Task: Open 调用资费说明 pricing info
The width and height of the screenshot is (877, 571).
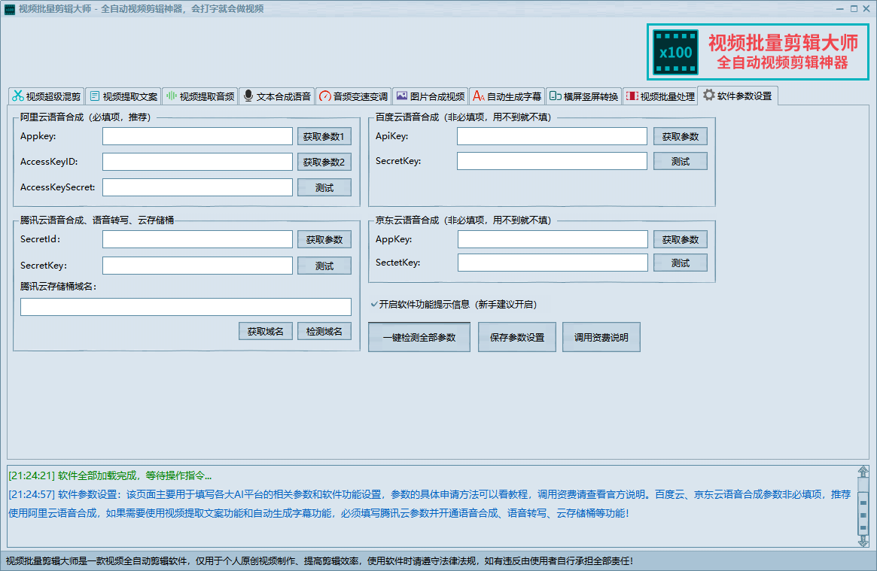Action: [x=601, y=338]
